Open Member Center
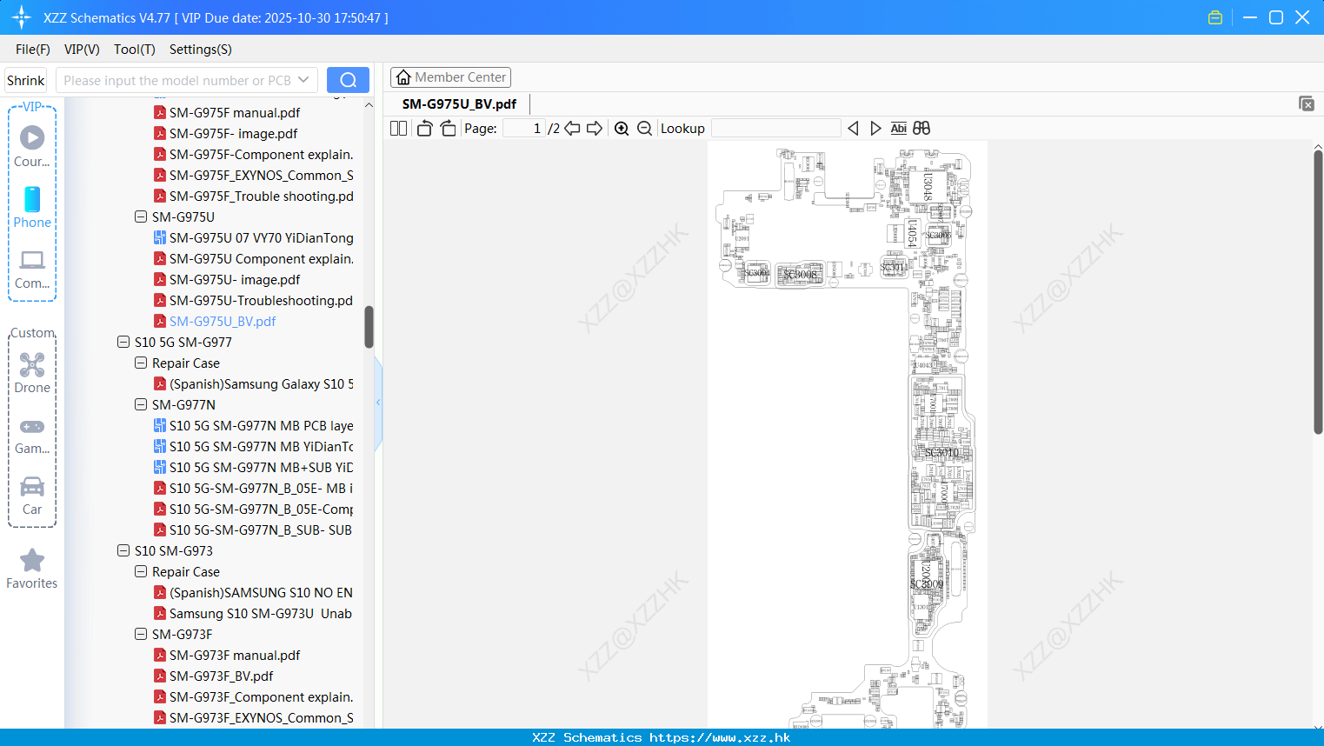This screenshot has height=746, width=1324. click(x=450, y=77)
